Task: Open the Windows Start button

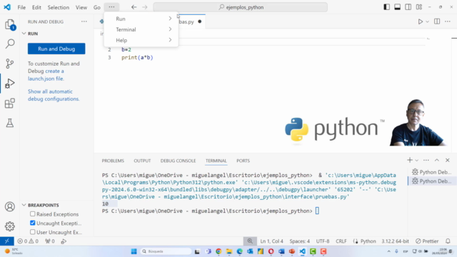Action: tap(134, 251)
